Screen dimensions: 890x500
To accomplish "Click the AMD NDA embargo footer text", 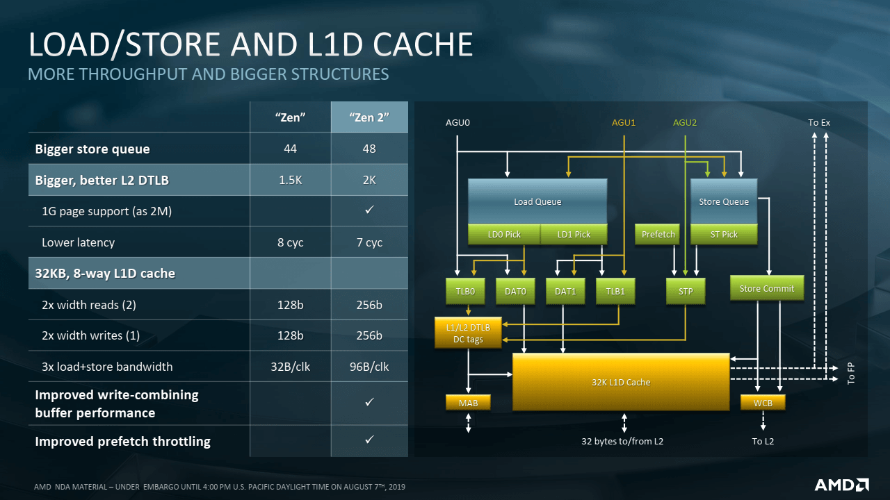I will [220, 486].
